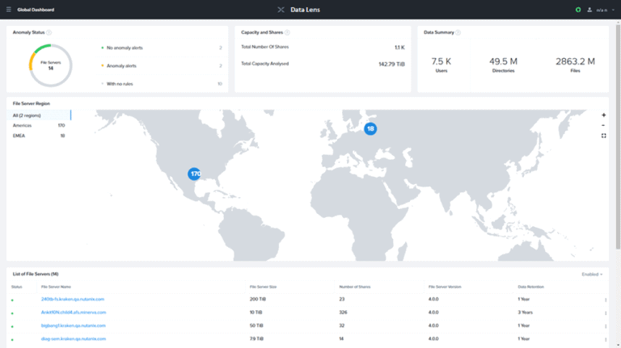621x348 pixels.
Task: Zoom out on the map
Action: (603, 125)
